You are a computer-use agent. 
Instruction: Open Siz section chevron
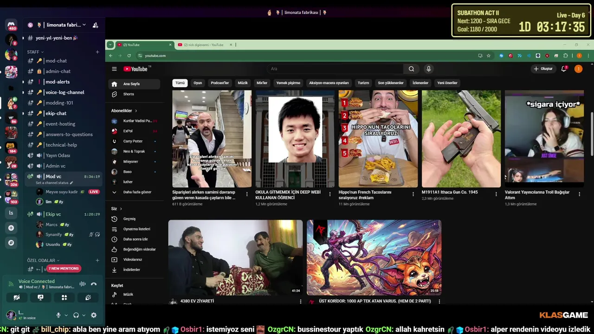[x=121, y=209]
